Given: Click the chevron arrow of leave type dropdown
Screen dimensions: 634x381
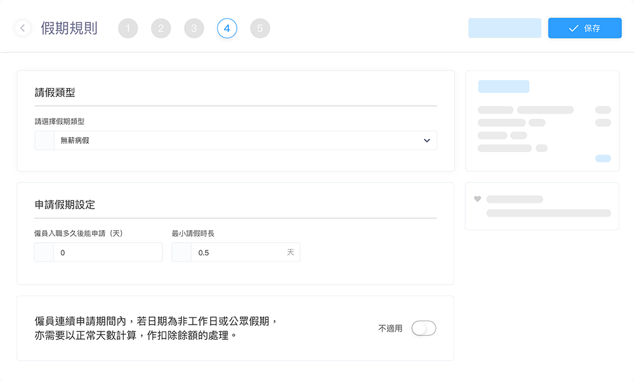Looking at the screenshot, I should point(426,141).
